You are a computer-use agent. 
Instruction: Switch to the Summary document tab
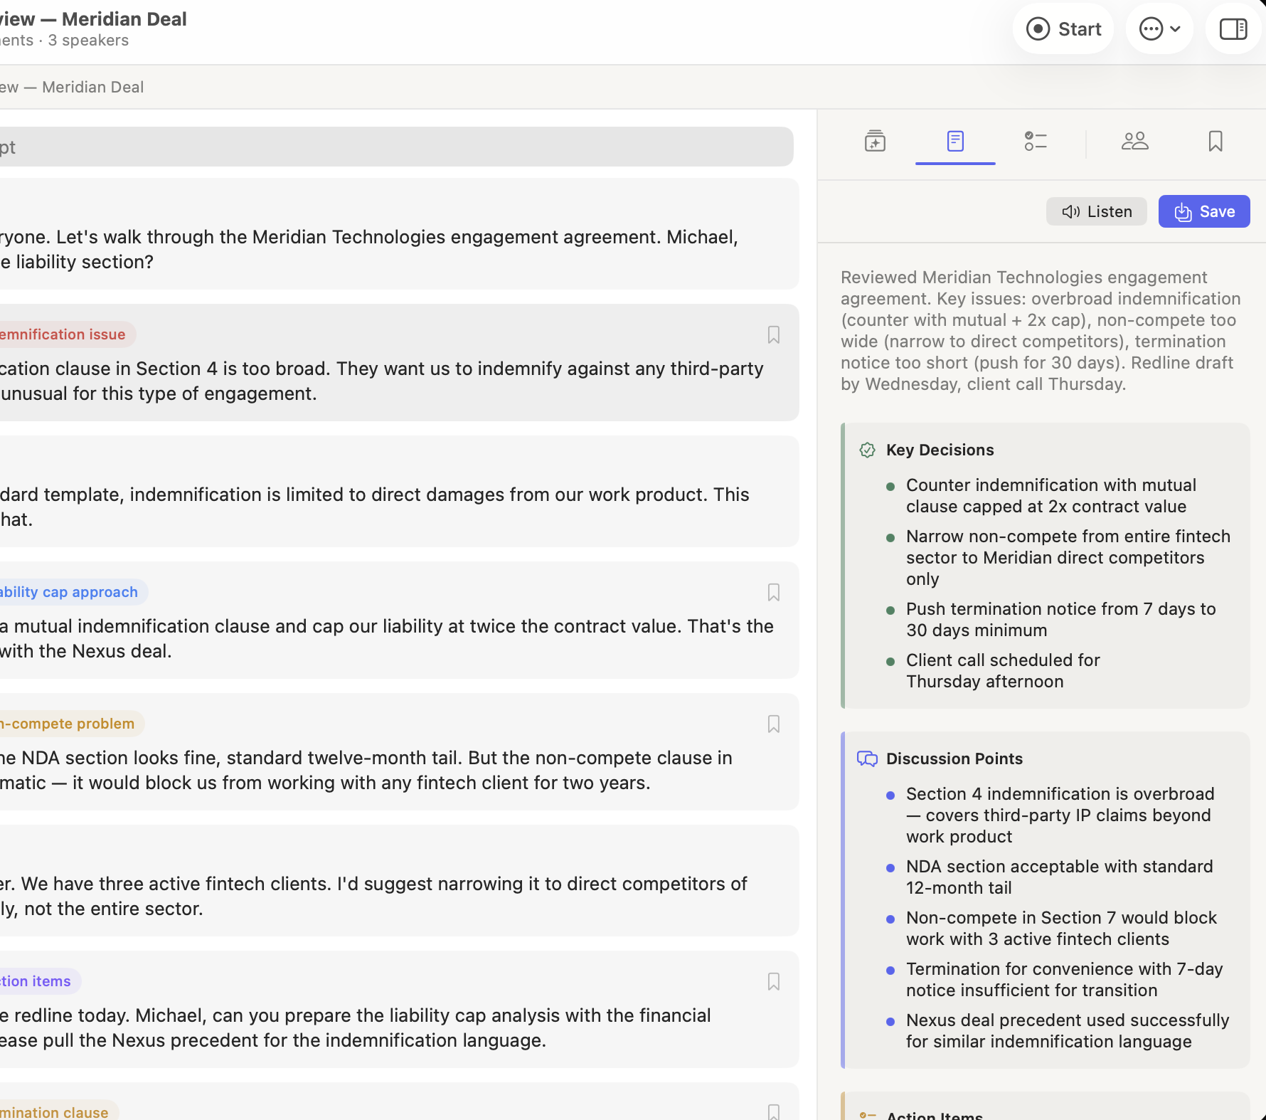(955, 141)
